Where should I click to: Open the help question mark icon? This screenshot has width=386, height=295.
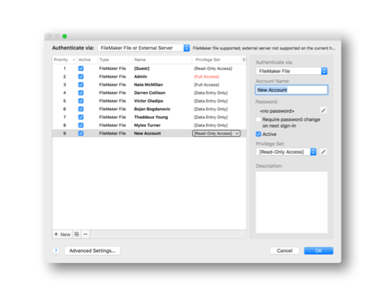56,251
